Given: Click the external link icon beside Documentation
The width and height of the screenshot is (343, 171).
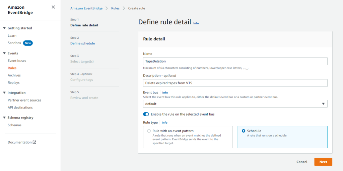Looking at the screenshot, I should coord(35,142).
